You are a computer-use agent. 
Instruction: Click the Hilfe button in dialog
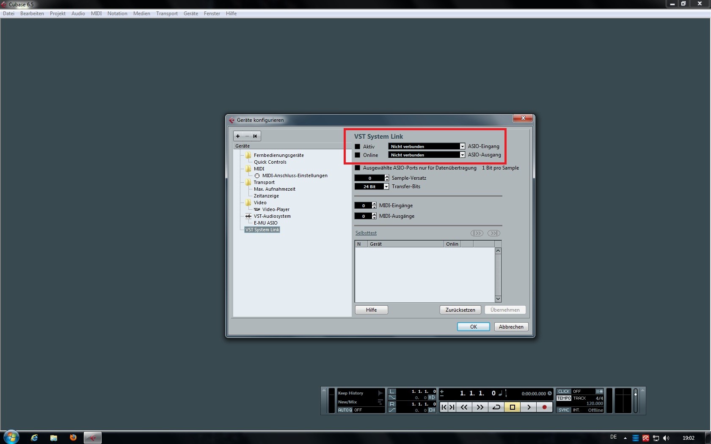[x=372, y=310]
